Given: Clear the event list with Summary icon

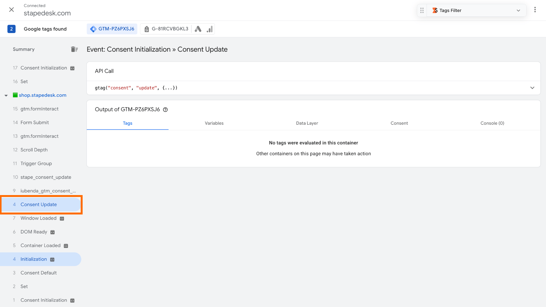Looking at the screenshot, I should [74, 49].
